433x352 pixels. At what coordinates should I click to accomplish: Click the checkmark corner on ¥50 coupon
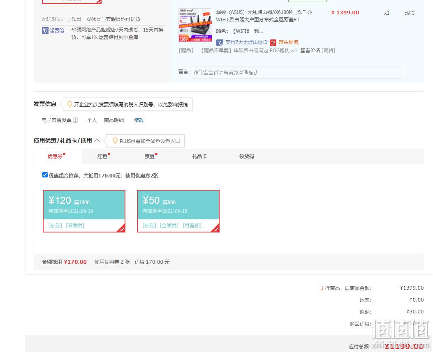[x=215, y=229]
